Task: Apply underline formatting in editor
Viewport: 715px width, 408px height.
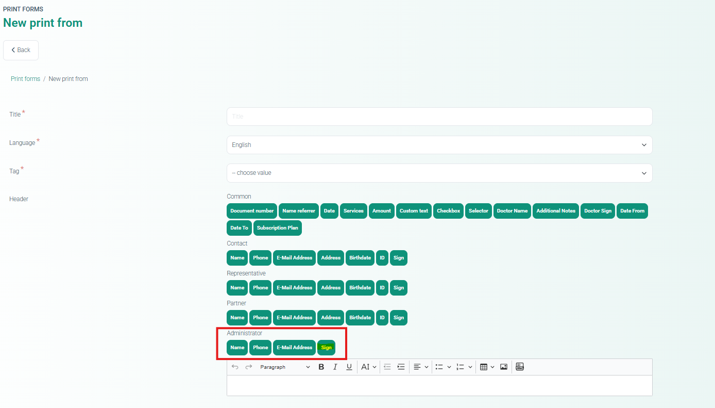Action: click(x=349, y=367)
